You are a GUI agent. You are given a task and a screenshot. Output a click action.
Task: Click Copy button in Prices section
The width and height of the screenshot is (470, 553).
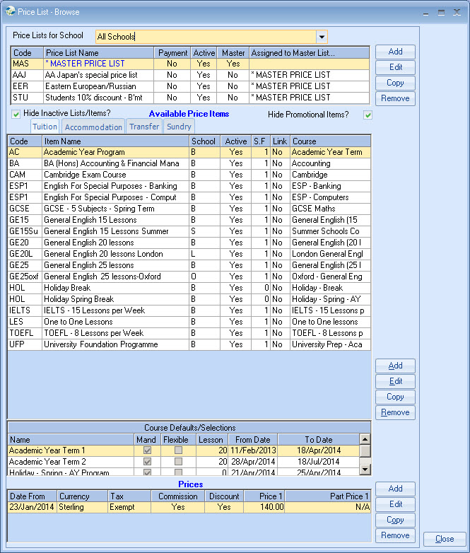click(x=395, y=520)
